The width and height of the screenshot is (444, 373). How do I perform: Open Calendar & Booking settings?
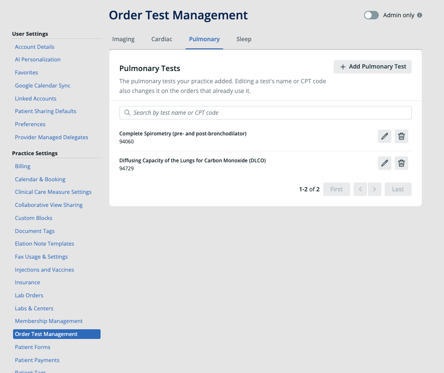tap(40, 179)
